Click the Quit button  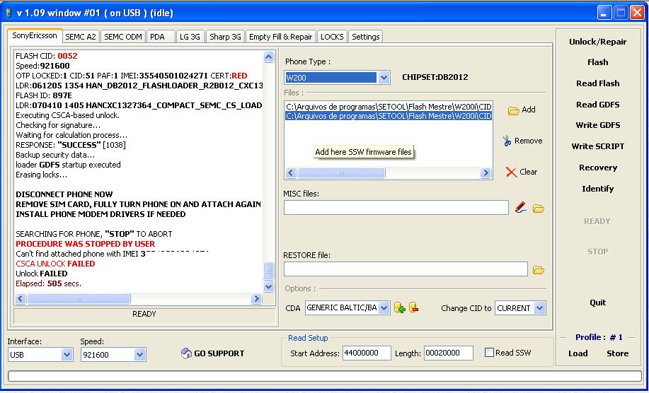click(x=597, y=303)
